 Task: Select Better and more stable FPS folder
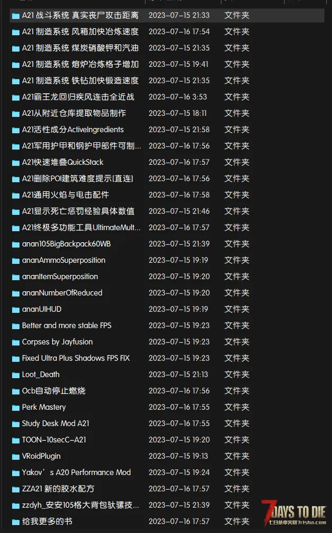point(67,325)
